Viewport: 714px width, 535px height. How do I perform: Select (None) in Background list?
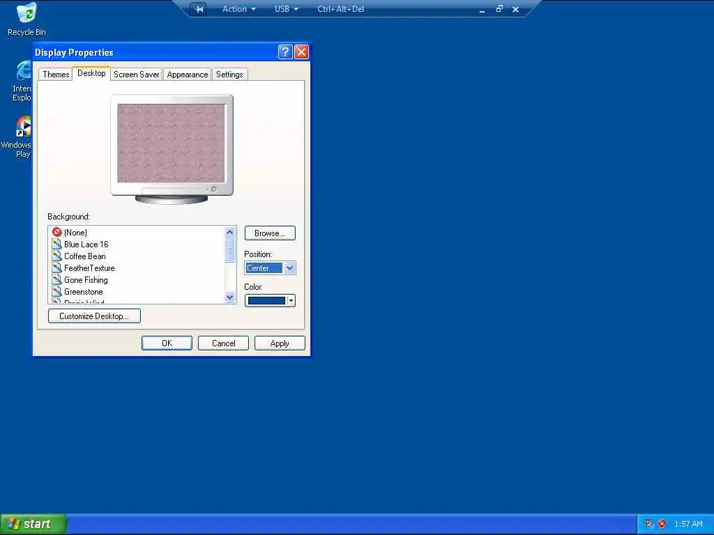coord(75,233)
